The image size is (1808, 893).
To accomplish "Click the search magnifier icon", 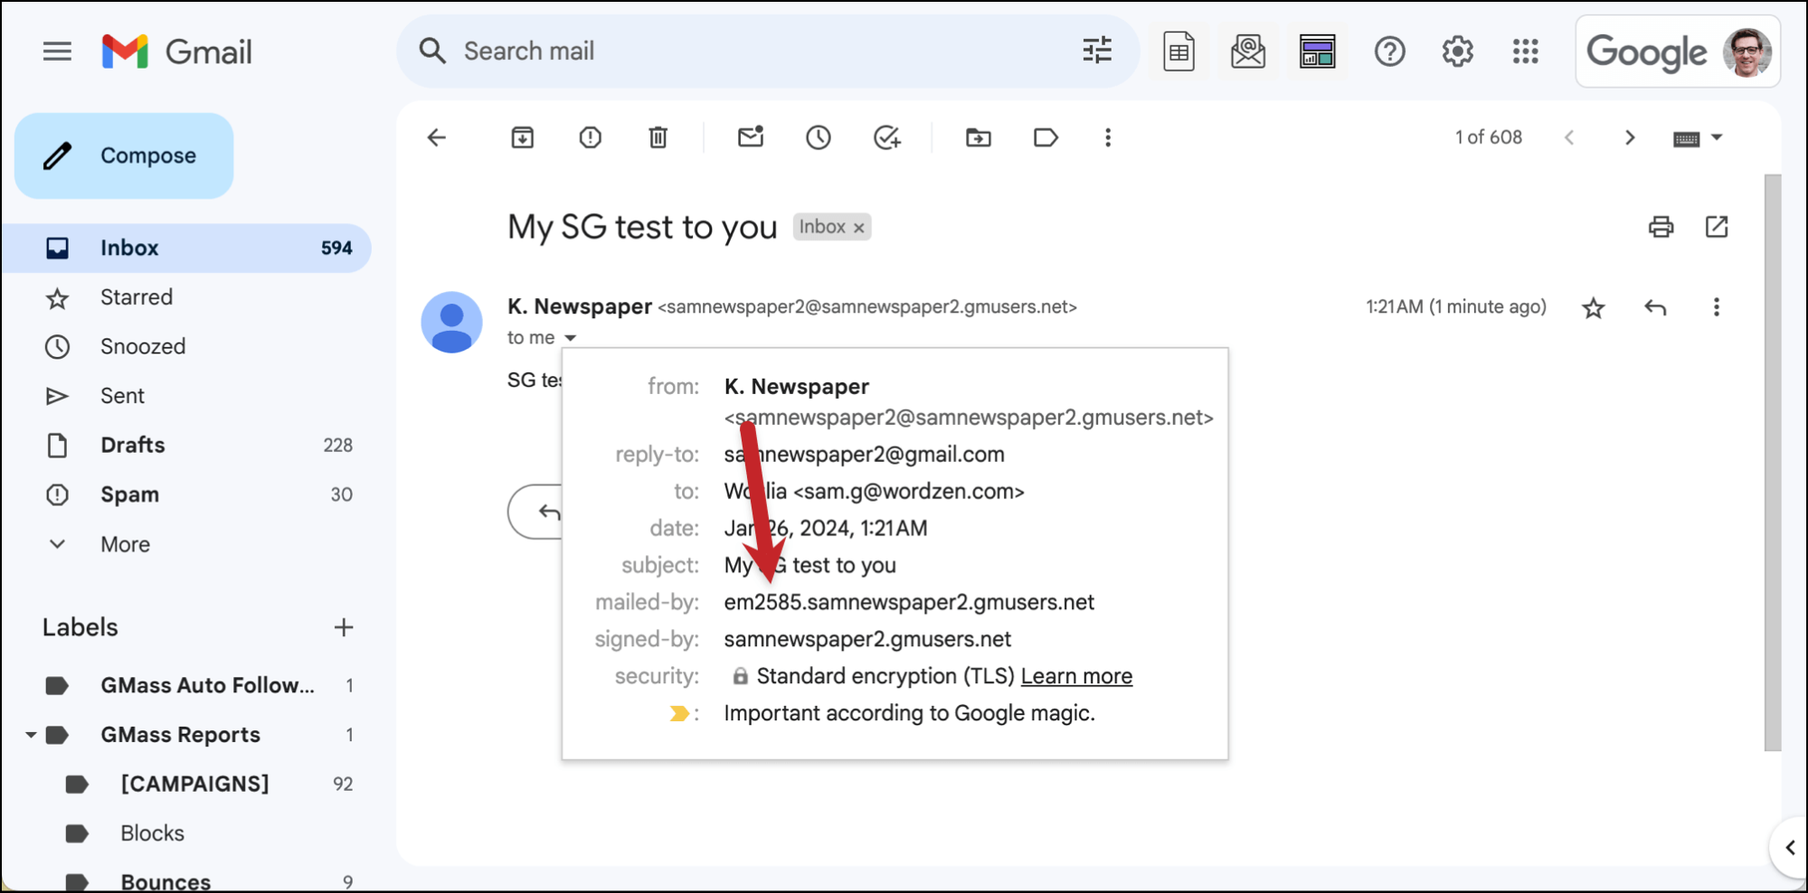I will [x=432, y=51].
